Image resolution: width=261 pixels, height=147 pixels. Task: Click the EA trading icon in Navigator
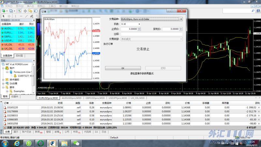click(7, 83)
